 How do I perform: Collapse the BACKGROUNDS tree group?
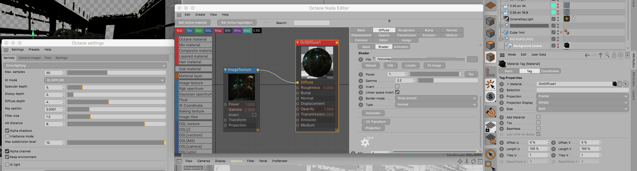click(x=501, y=39)
